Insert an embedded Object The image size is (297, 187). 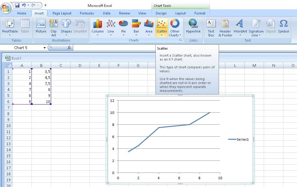pos(271,26)
